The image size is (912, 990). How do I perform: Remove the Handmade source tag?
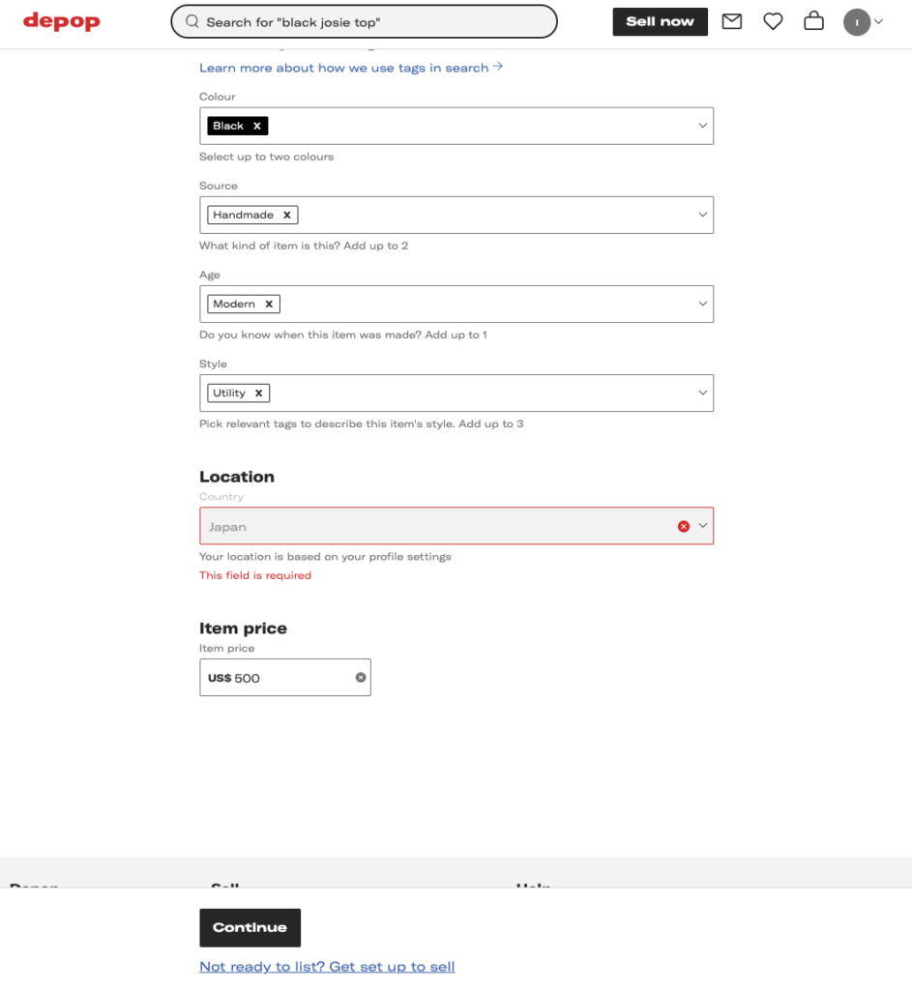(287, 215)
